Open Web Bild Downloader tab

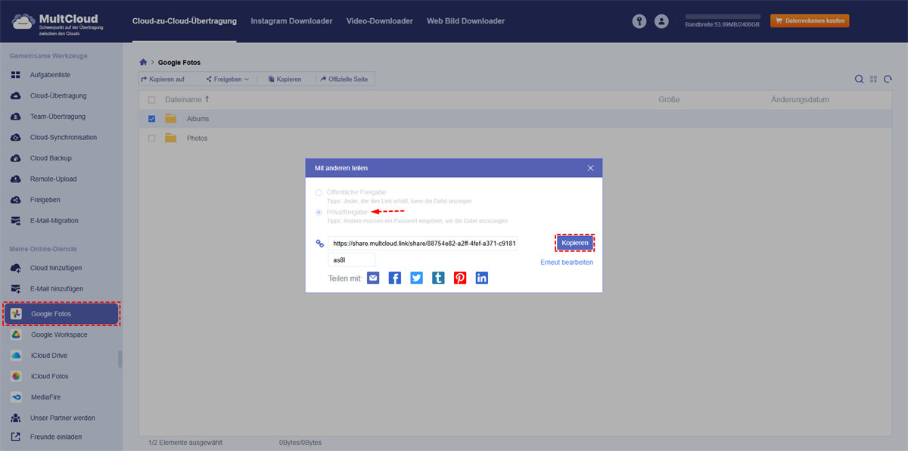point(465,21)
